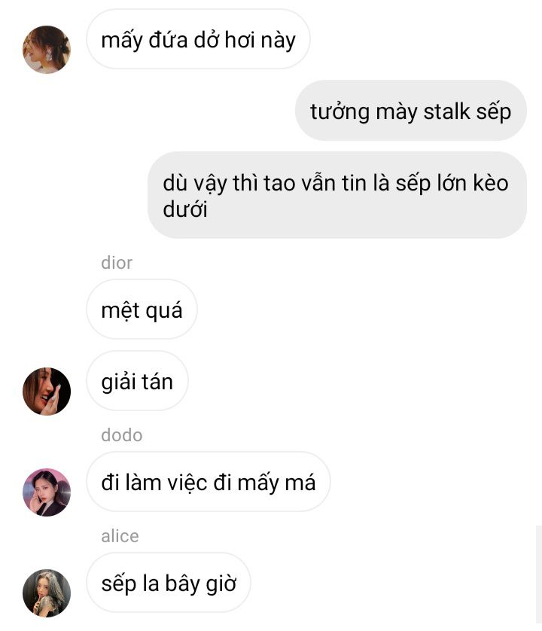Click the word "stalk" in the sent message

coord(446,111)
